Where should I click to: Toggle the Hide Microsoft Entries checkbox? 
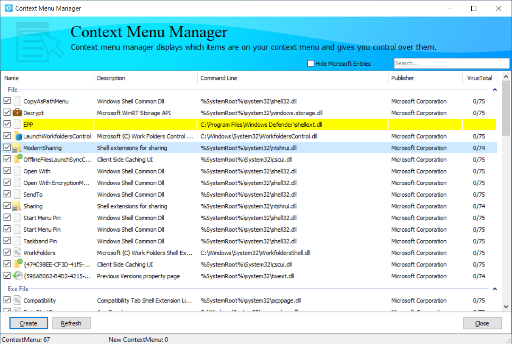[311, 64]
